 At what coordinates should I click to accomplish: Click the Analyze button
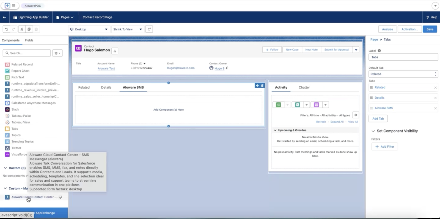coord(387,29)
